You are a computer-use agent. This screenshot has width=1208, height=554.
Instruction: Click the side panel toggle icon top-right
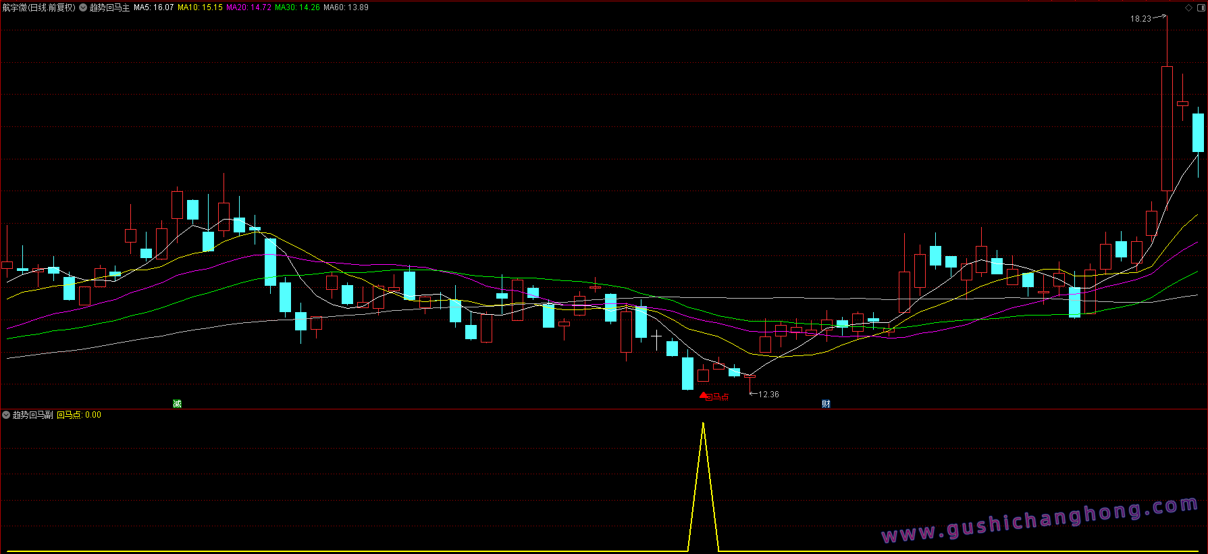pos(1201,7)
